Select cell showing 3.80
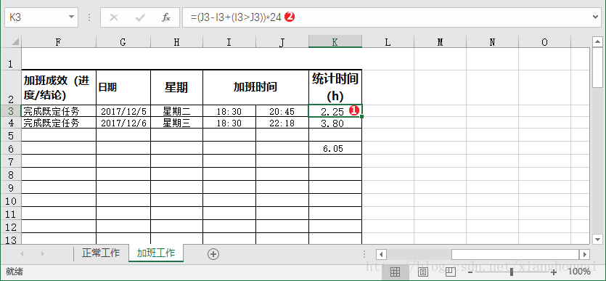 coord(335,123)
